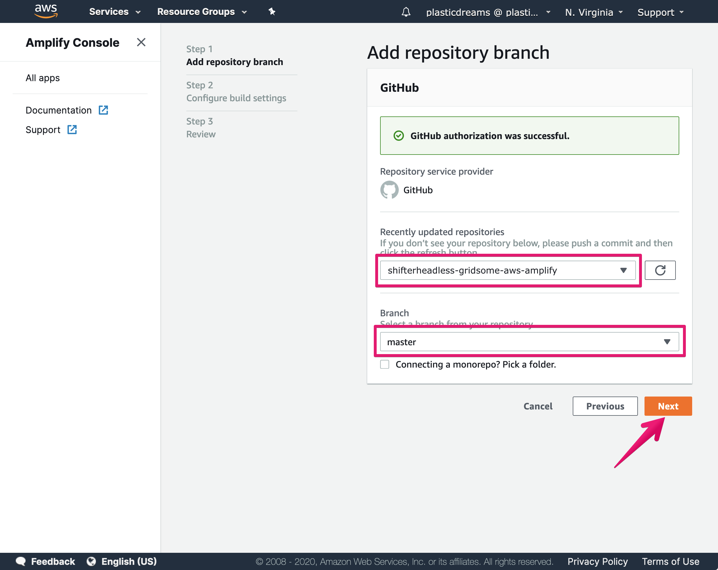
Task: Select Step 3 Review
Action: point(201,128)
